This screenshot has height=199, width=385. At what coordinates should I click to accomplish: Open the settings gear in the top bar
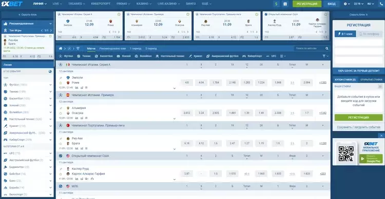click(345, 4)
